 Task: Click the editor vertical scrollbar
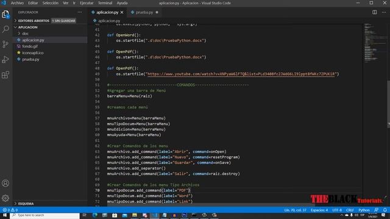[388, 104]
